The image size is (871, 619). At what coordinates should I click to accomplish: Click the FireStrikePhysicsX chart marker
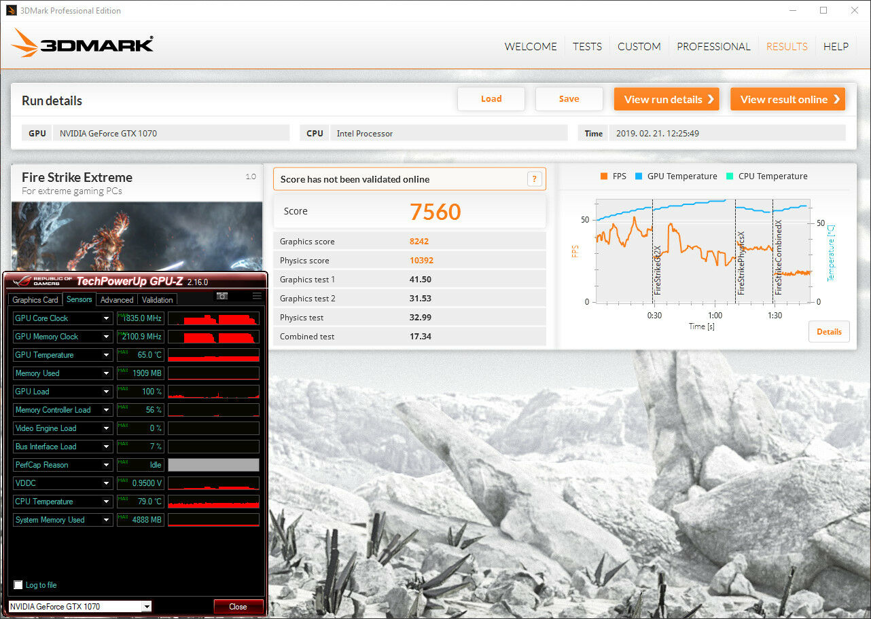click(741, 263)
